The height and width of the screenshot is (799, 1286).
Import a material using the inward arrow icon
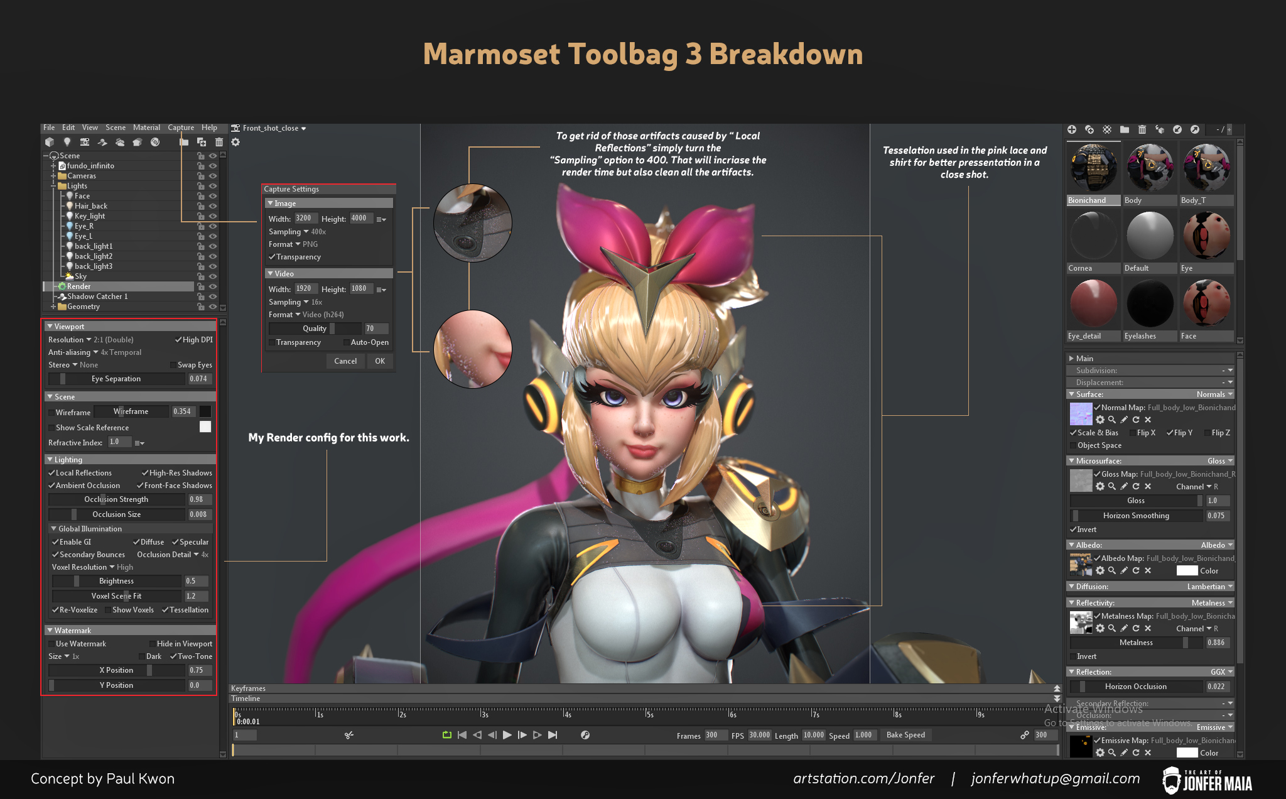point(1177,129)
